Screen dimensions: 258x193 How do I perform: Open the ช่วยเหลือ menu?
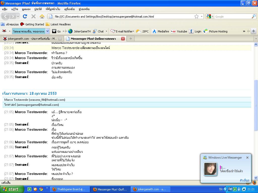(x=84, y=9)
